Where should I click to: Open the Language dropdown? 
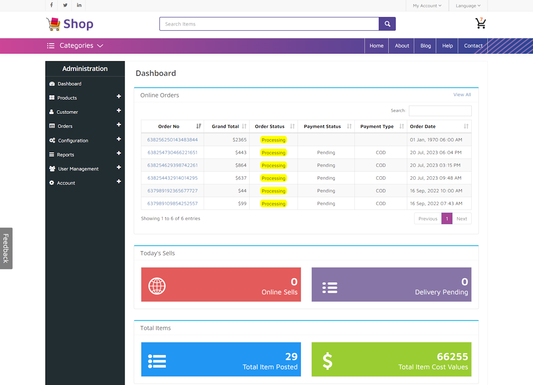[468, 5]
